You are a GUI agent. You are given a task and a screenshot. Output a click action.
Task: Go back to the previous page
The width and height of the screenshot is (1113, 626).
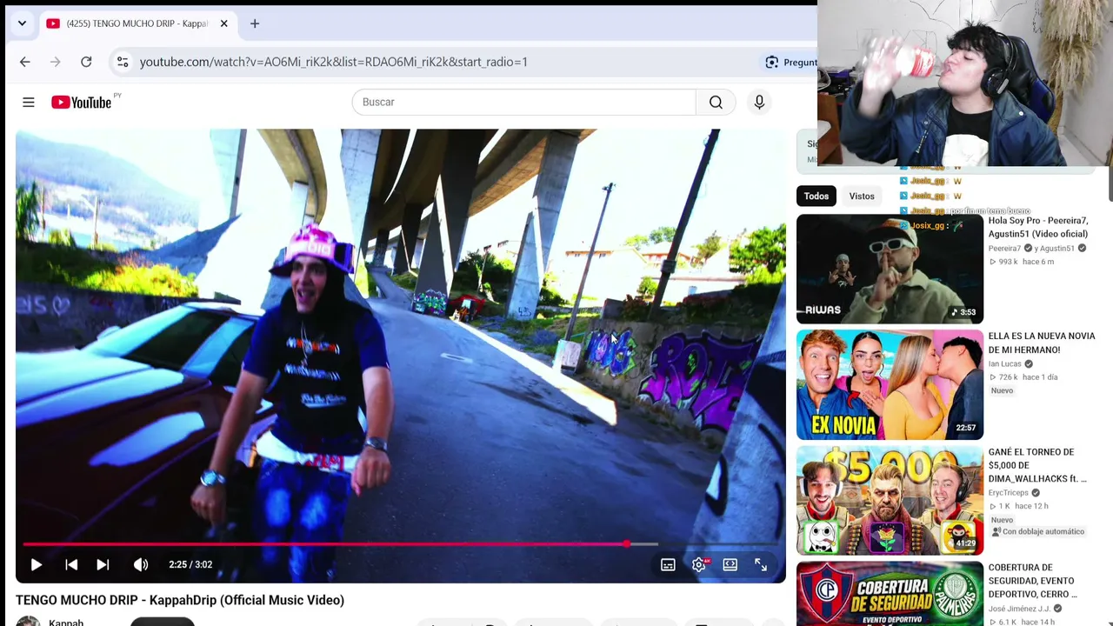click(24, 62)
